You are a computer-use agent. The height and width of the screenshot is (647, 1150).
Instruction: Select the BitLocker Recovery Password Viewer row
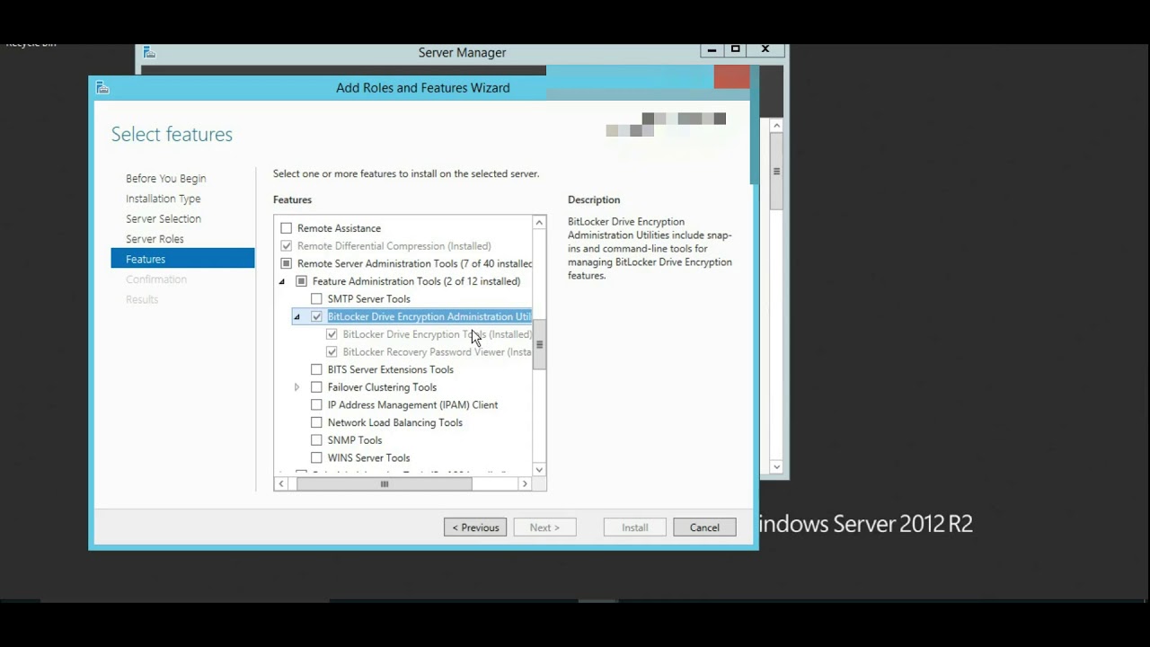[437, 352]
